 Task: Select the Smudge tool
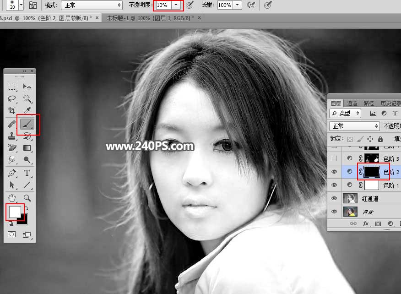coord(12,160)
